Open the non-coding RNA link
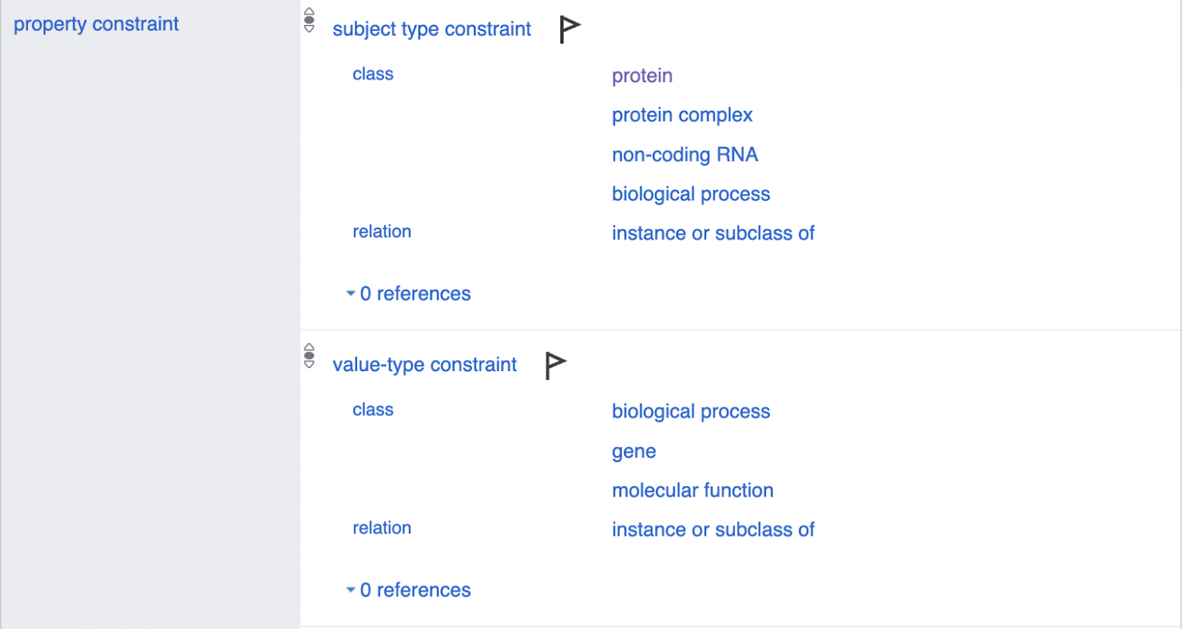Screen dimensions: 1183x629 pos(685,155)
